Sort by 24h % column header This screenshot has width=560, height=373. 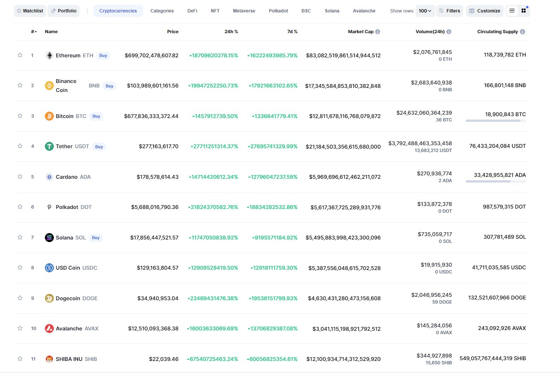pos(231,32)
